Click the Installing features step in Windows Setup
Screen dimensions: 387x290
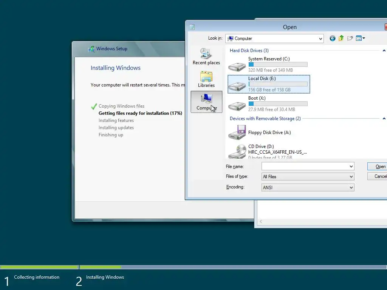point(116,120)
